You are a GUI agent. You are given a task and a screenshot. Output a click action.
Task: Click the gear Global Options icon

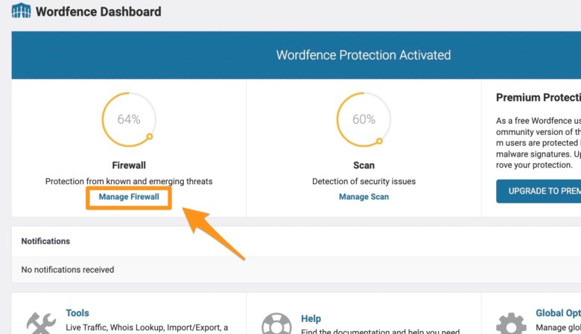[x=511, y=324]
